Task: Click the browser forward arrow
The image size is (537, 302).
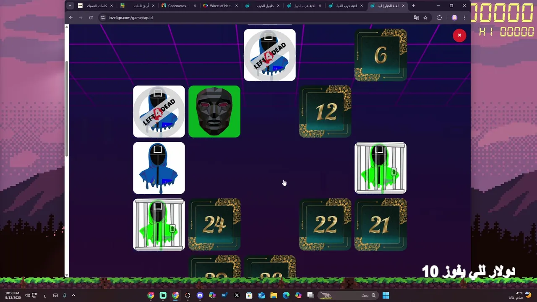Action: 81,18
